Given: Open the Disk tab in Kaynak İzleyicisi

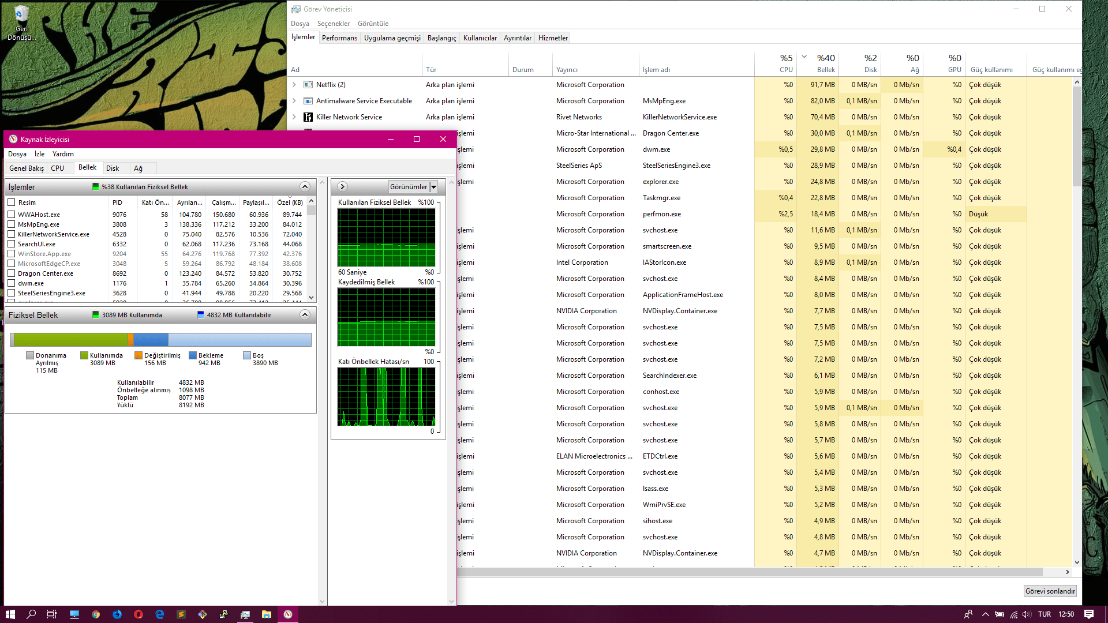Looking at the screenshot, I should pos(113,168).
